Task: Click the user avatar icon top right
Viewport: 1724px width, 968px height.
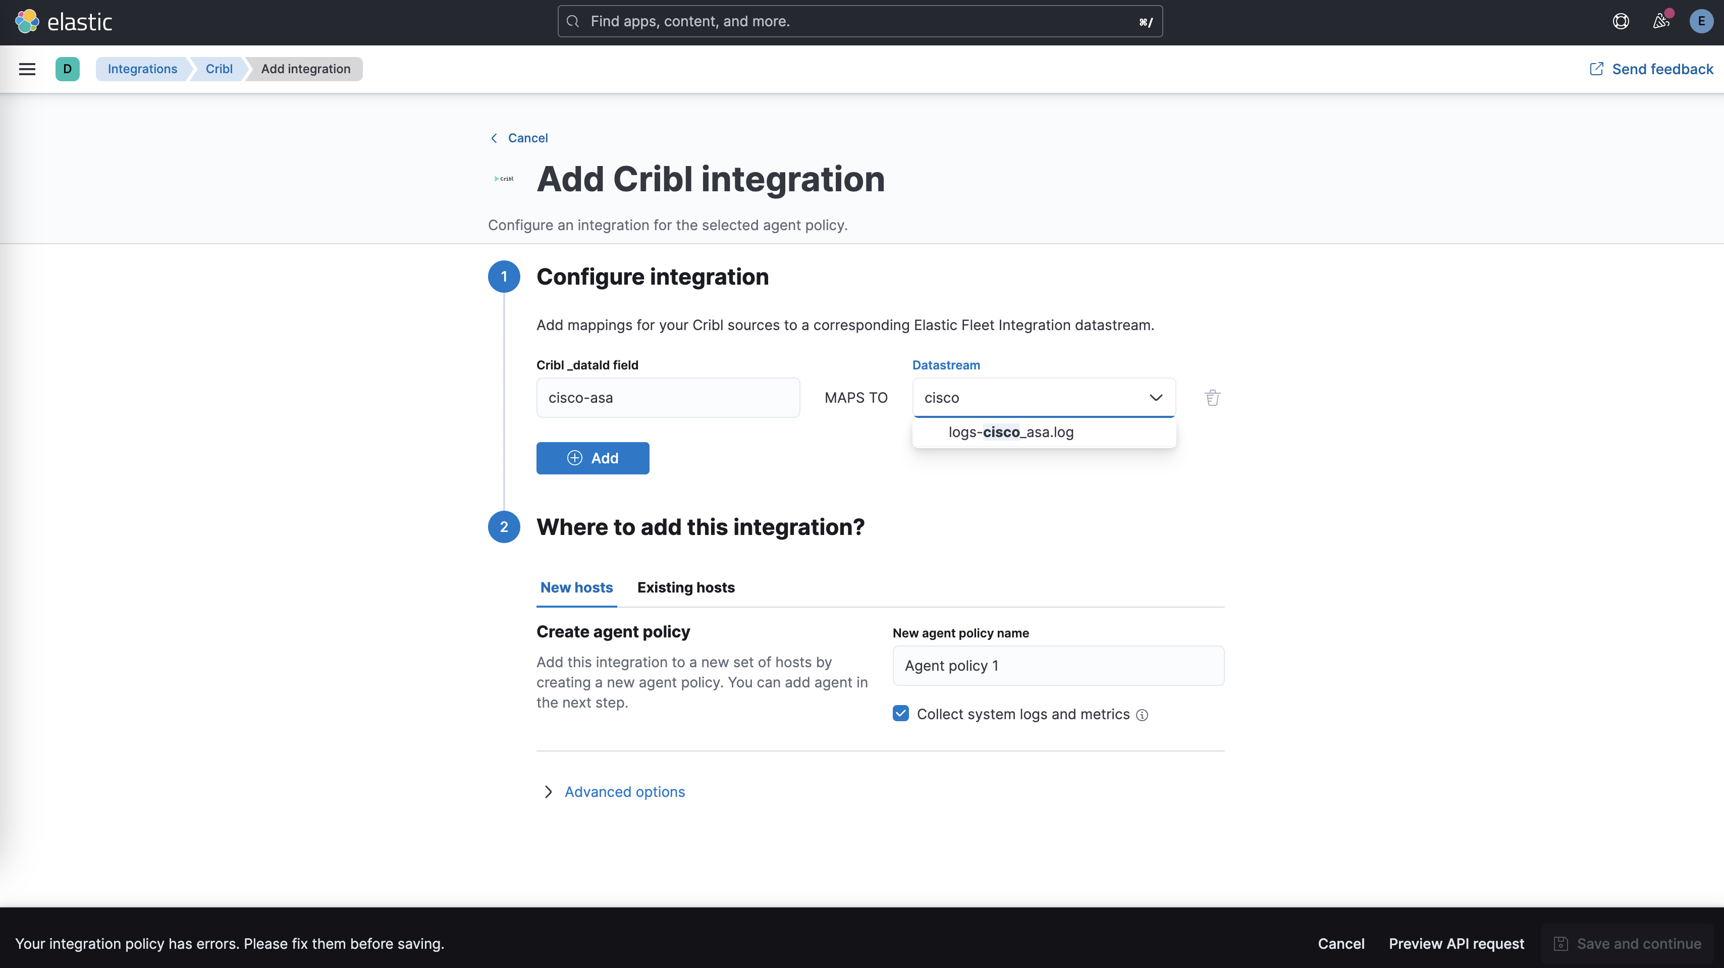Action: [1700, 21]
